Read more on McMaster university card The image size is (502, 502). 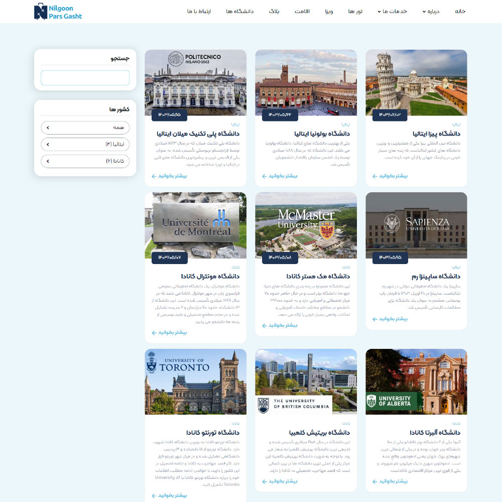pos(280,325)
